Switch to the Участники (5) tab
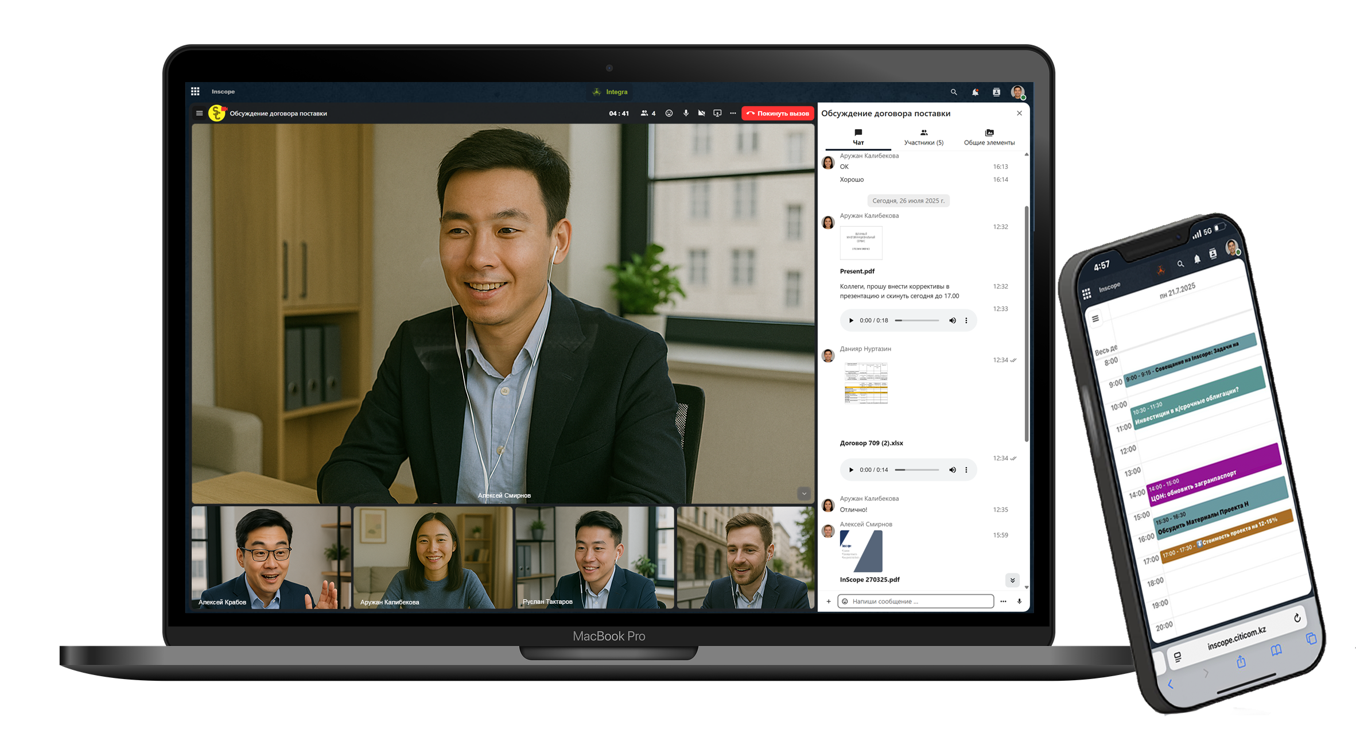The image size is (1356, 737). [923, 137]
